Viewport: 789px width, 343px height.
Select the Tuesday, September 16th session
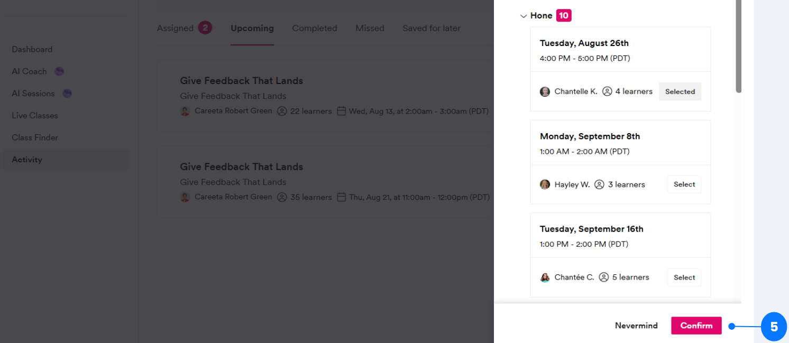click(684, 277)
